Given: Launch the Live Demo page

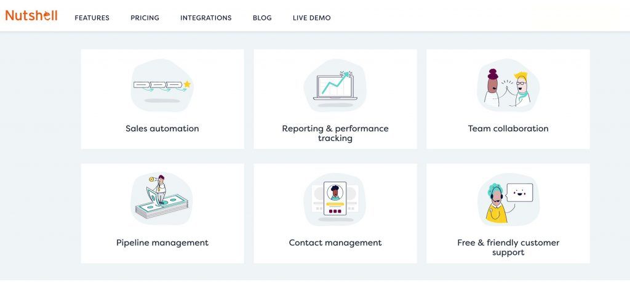Looking at the screenshot, I should point(312,18).
